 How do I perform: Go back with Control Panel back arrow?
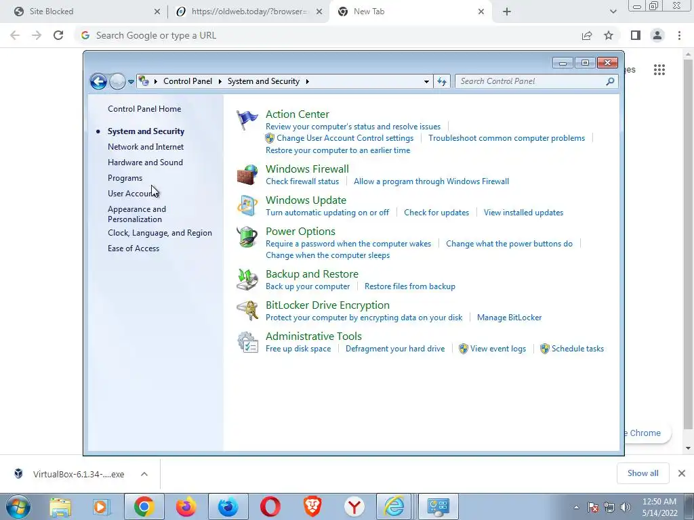98,81
